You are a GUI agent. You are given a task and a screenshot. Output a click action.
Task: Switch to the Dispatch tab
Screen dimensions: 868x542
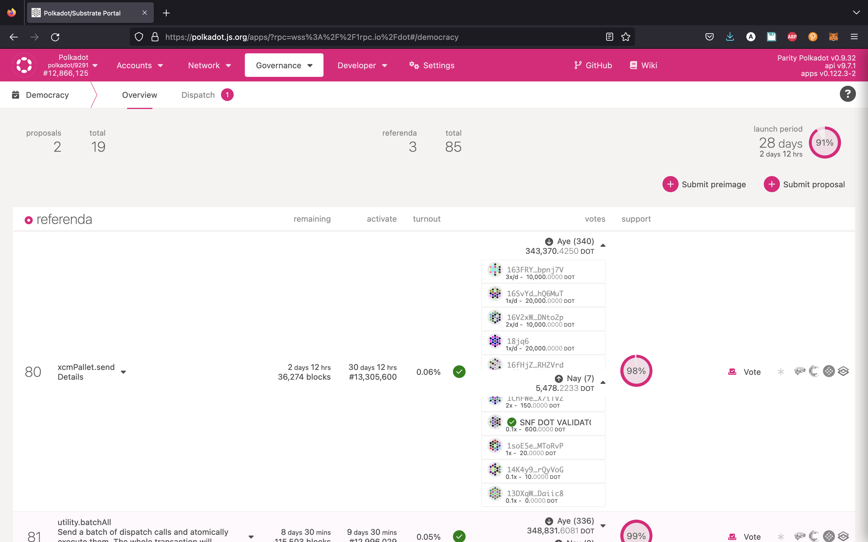pos(198,94)
